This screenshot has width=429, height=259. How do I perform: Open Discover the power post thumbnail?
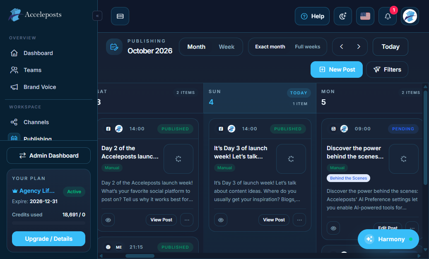pyautogui.click(x=404, y=159)
